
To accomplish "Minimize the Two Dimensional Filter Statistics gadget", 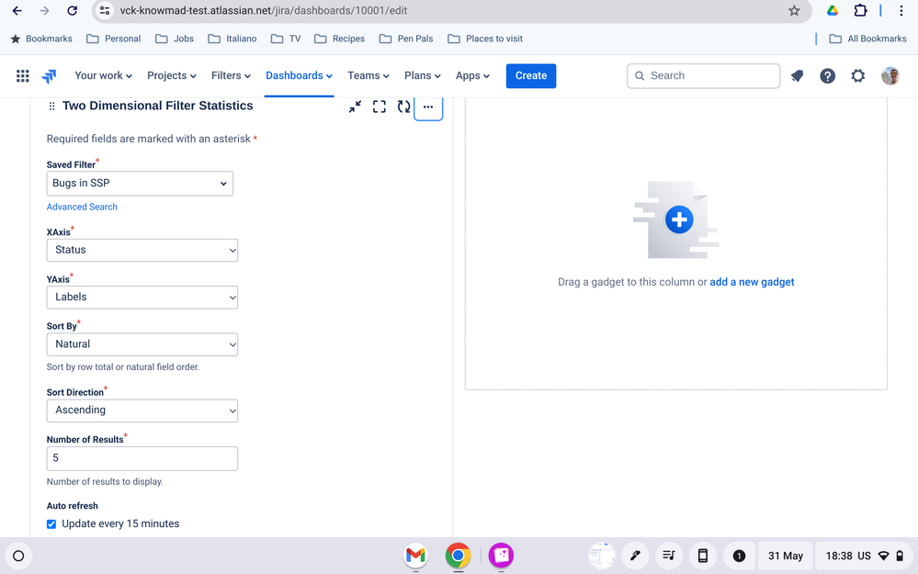I will pos(355,107).
